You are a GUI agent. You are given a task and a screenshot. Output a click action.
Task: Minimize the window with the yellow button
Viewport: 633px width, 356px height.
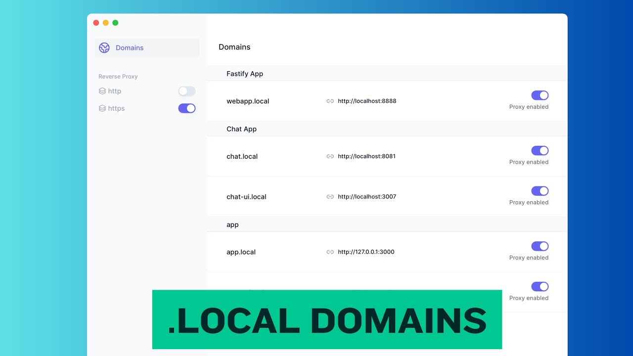coord(105,23)
